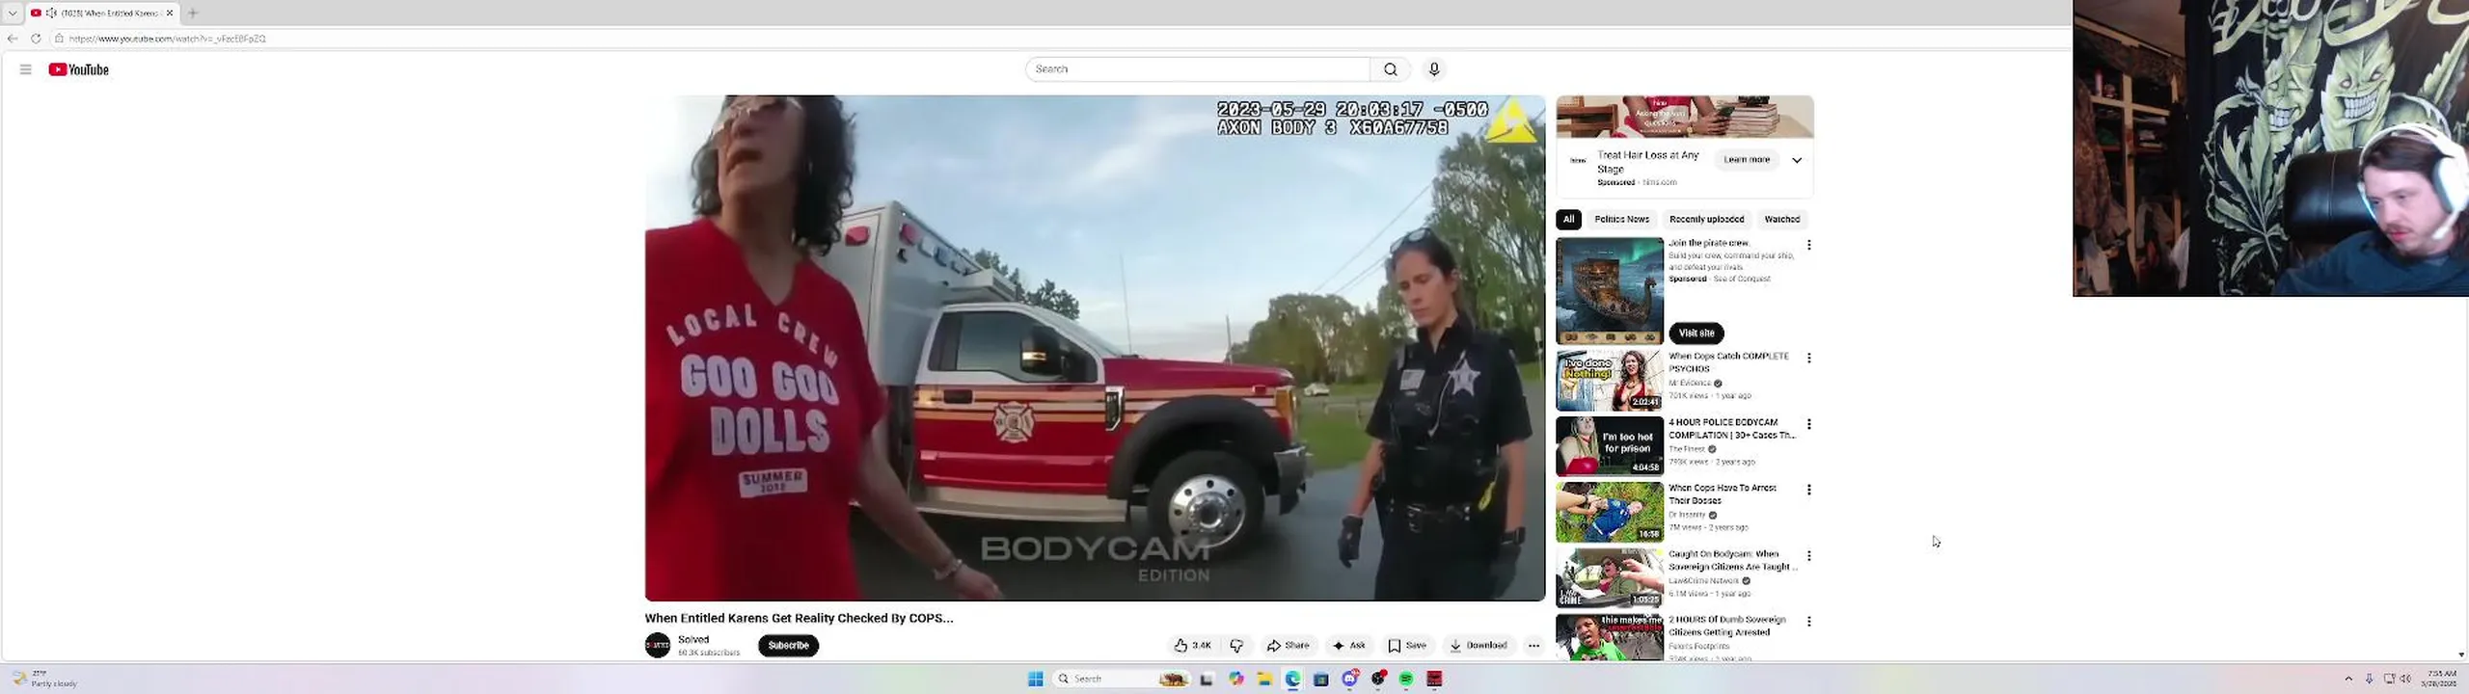Viewport: 2469px width, 694px height.
Task: Open options for '2 HOURS Of Dumb Sovereign' video
Action: click(1808, 622)
